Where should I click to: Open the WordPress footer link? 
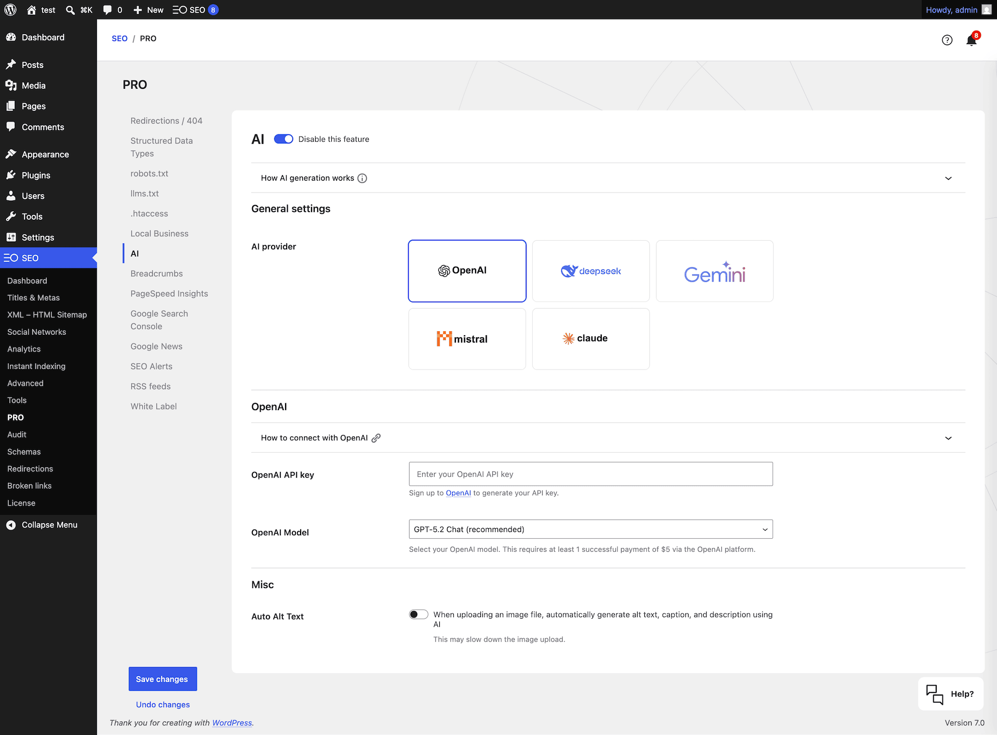(x=232, y=723)
